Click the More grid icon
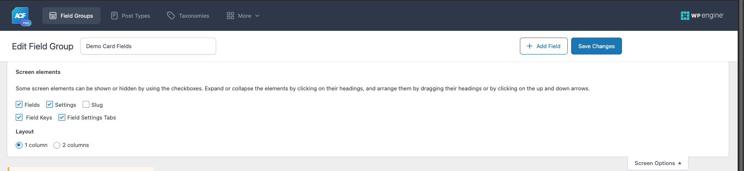This screenshot has height=171, width=744. [x=230, y=16]
